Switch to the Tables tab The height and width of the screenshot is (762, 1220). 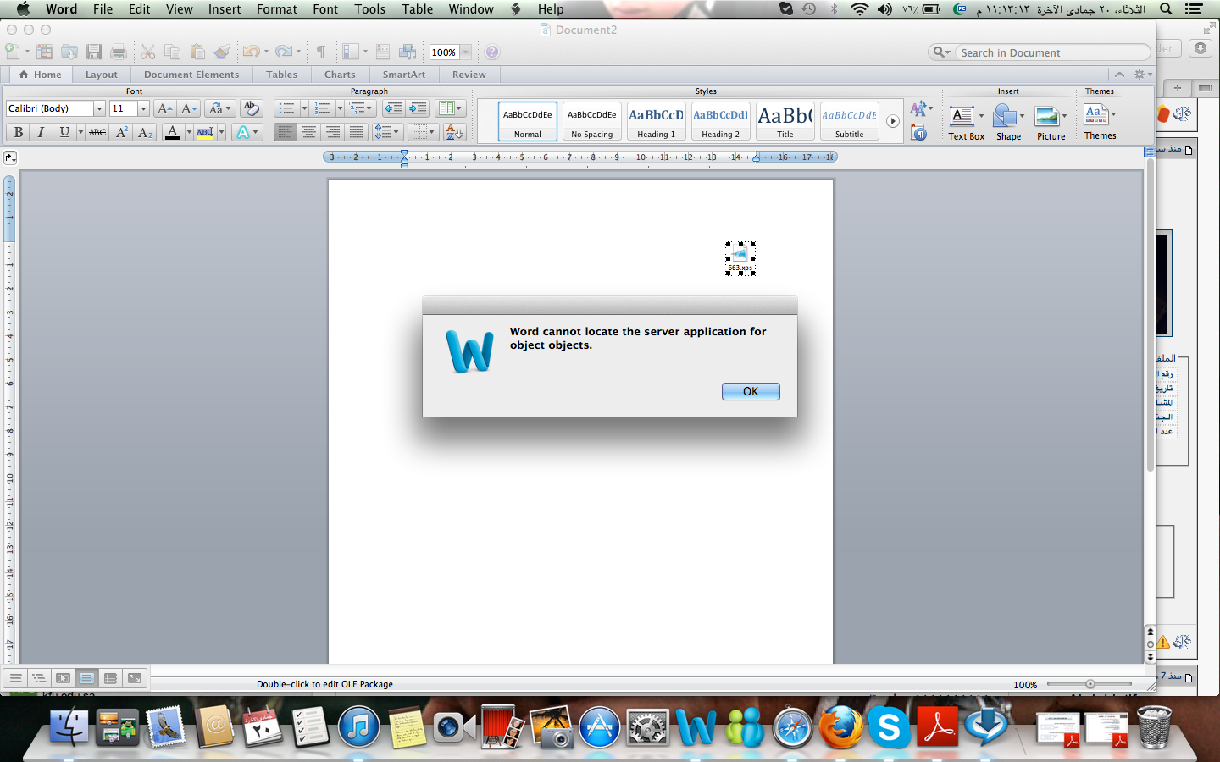[282, 75]
